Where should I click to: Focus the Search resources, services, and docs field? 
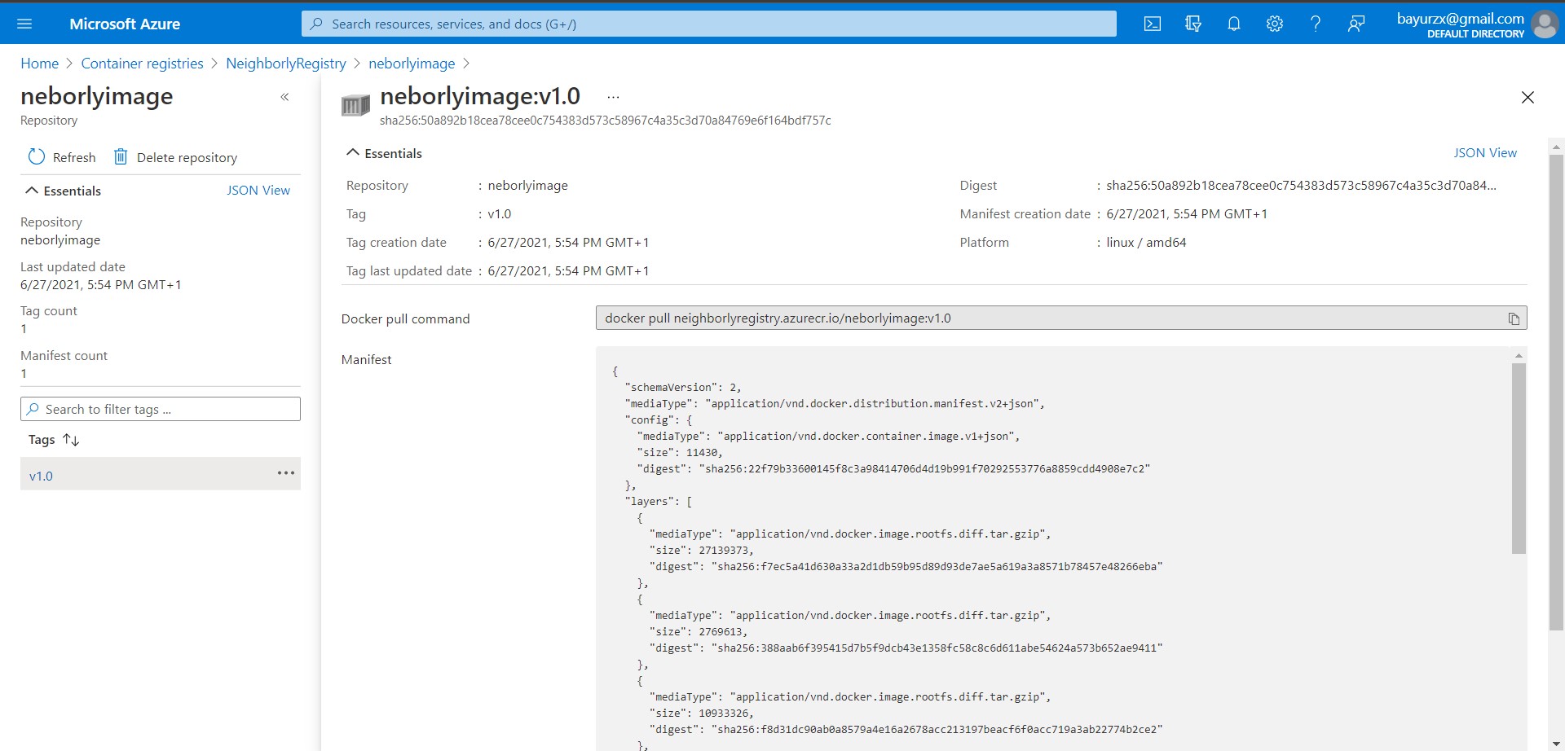coord(709,24)
